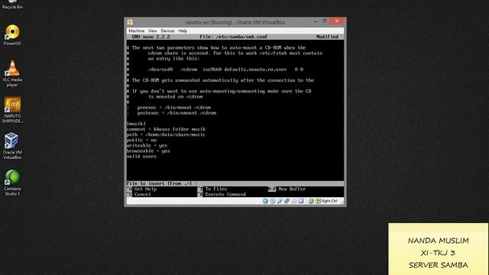The image size is (489, 275).
Task: Click the nano Get Help shortcut
Action: tap(142, 189)
